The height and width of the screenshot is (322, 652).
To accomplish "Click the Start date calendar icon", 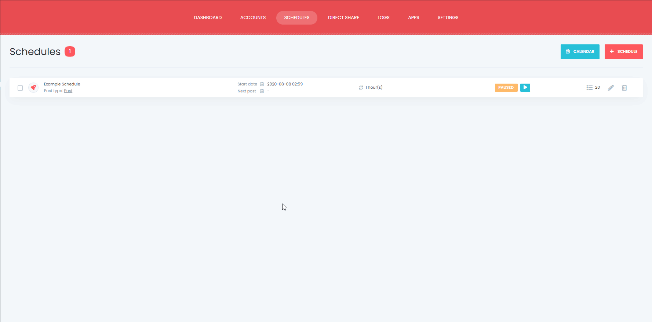I will pyautogui.click(x=262, y=84).
